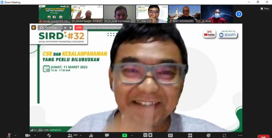
Task: Show next participants with blue arrow
Action: (x=239, y=14)
